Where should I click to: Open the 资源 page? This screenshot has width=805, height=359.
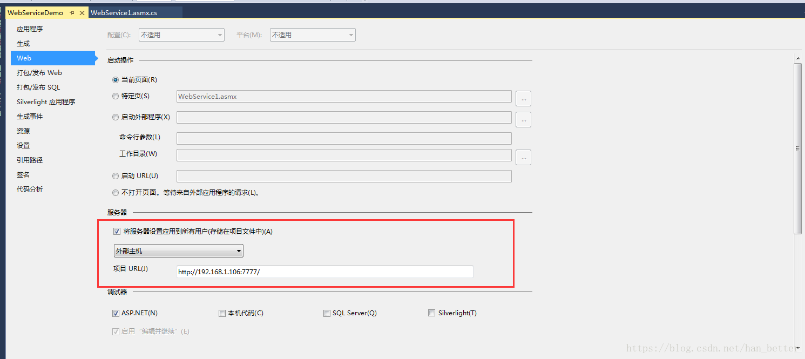(x=23, y=131)
